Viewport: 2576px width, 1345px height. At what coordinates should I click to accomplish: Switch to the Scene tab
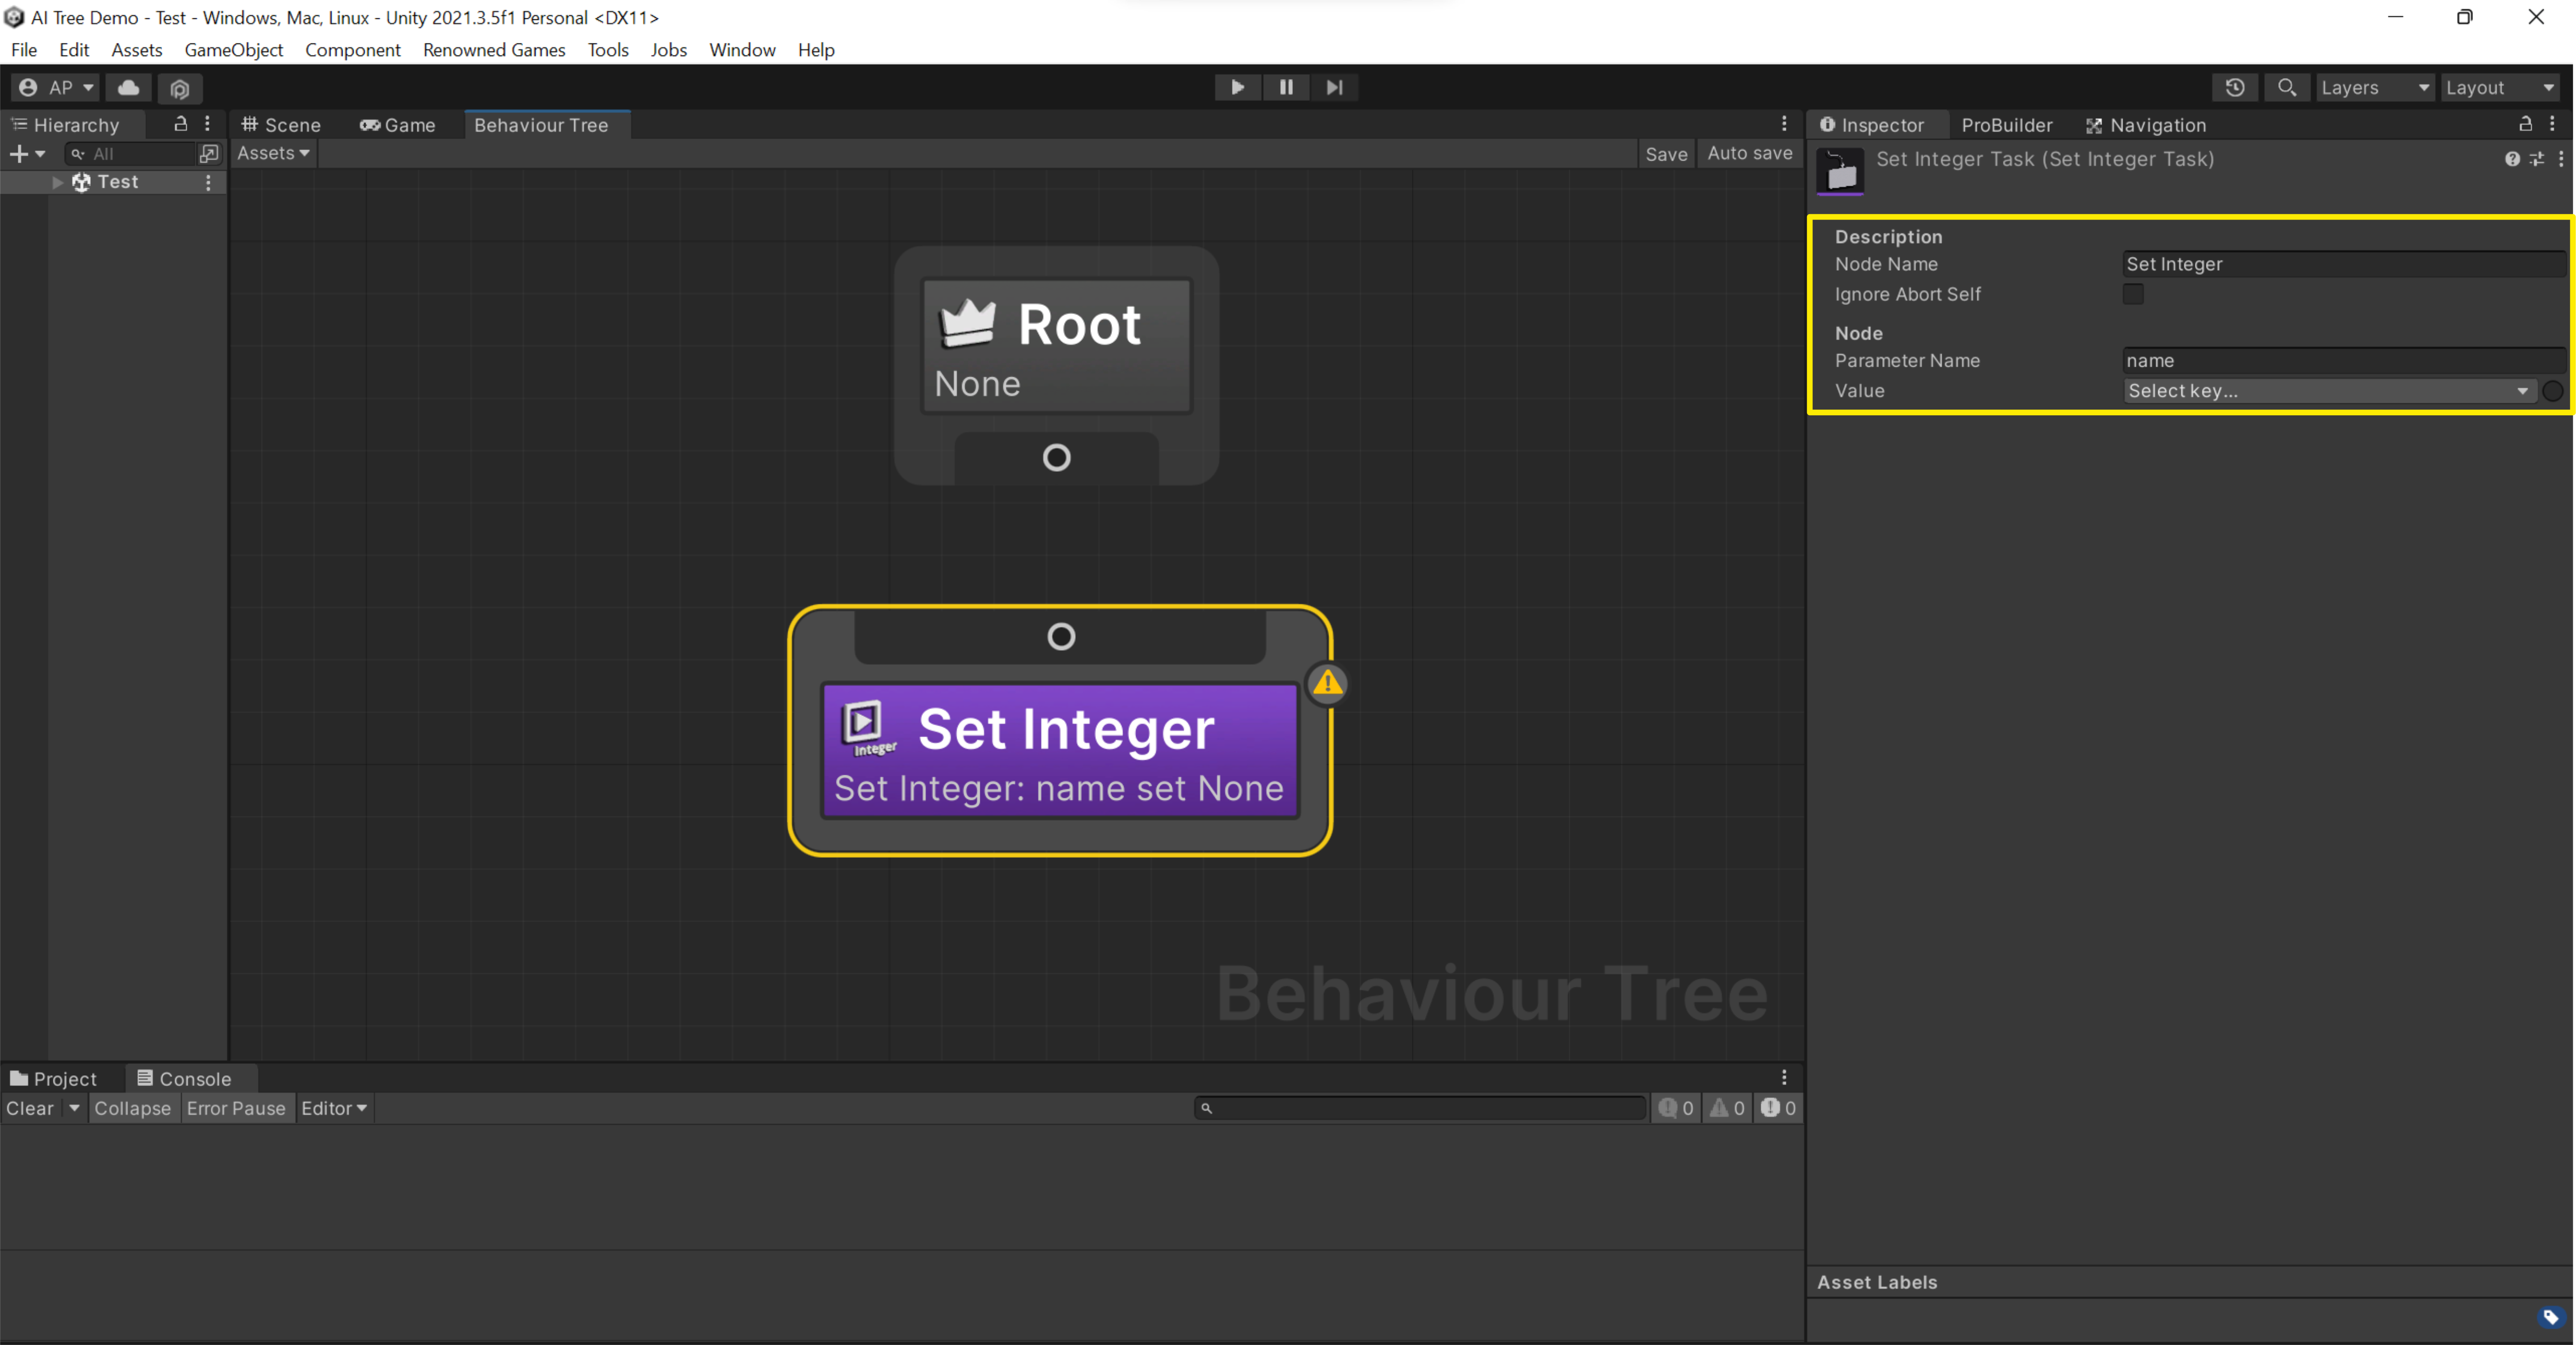pos(281,125)
